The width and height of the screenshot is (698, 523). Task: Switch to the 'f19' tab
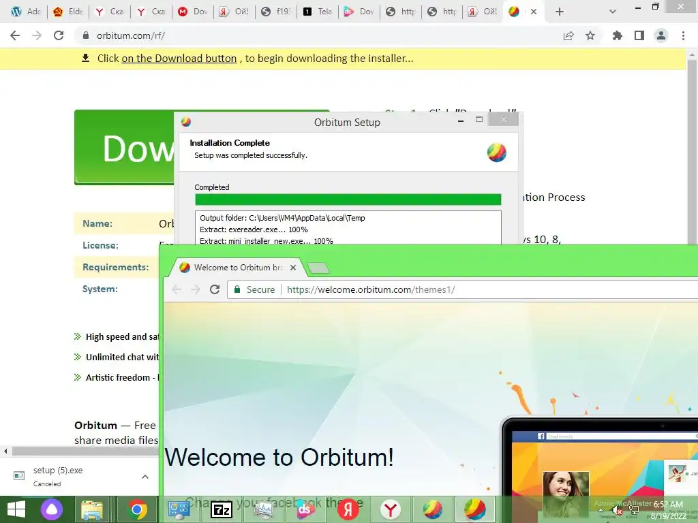(275, 12)
